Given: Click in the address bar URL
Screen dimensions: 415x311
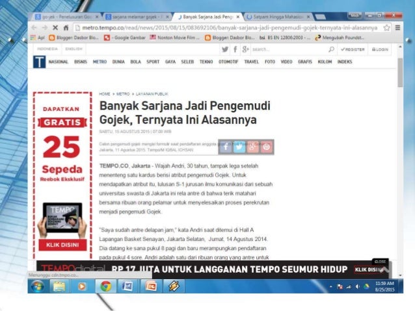Looking at the screenshot, I should [229, 27].
